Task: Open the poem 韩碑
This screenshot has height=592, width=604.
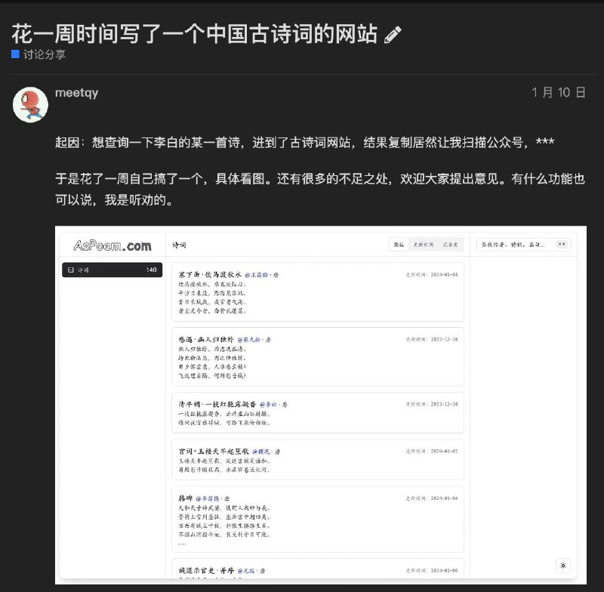Action: tap(189, 497)
